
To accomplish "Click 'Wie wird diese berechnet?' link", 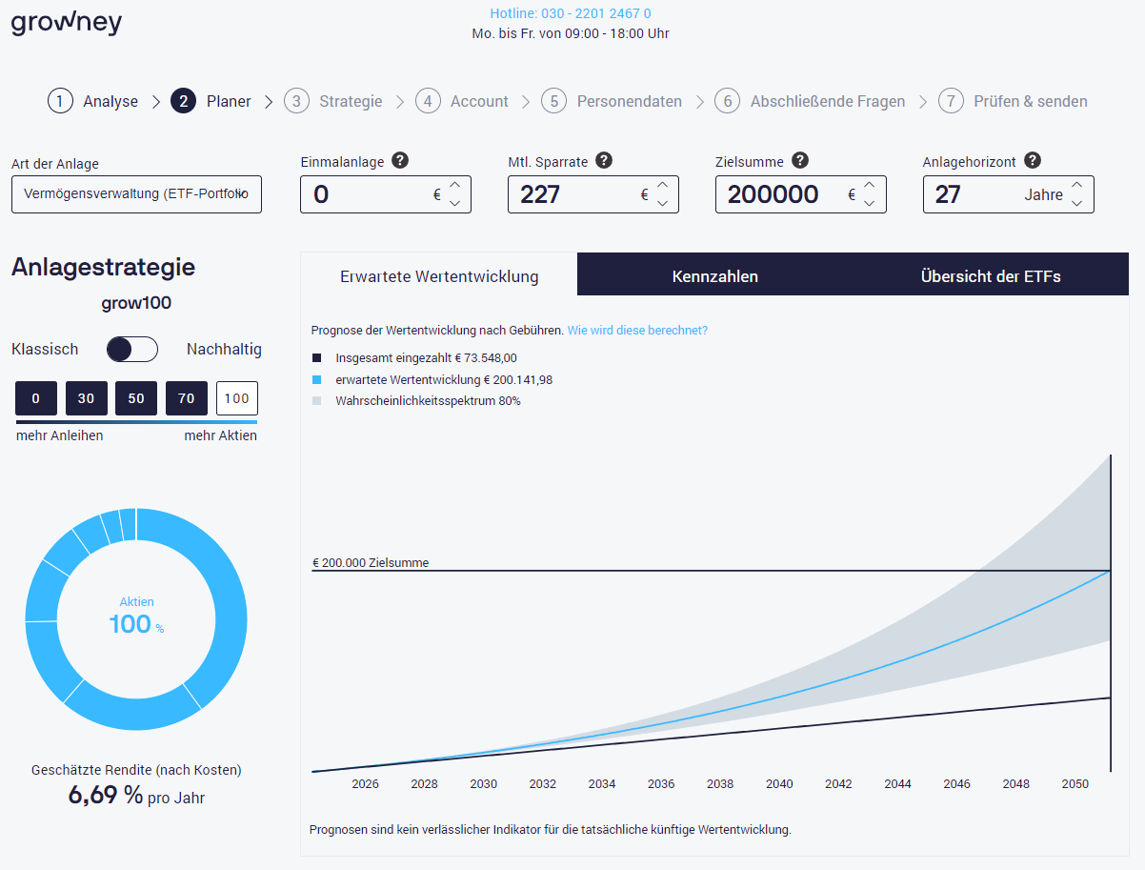I will pyautogui.click(x=637, y=331).
